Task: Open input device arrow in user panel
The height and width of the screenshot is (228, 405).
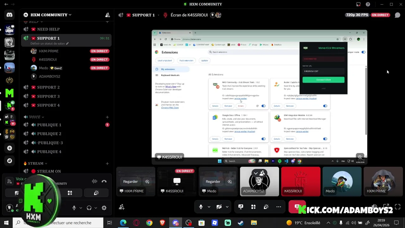Action: click(81, 208)
